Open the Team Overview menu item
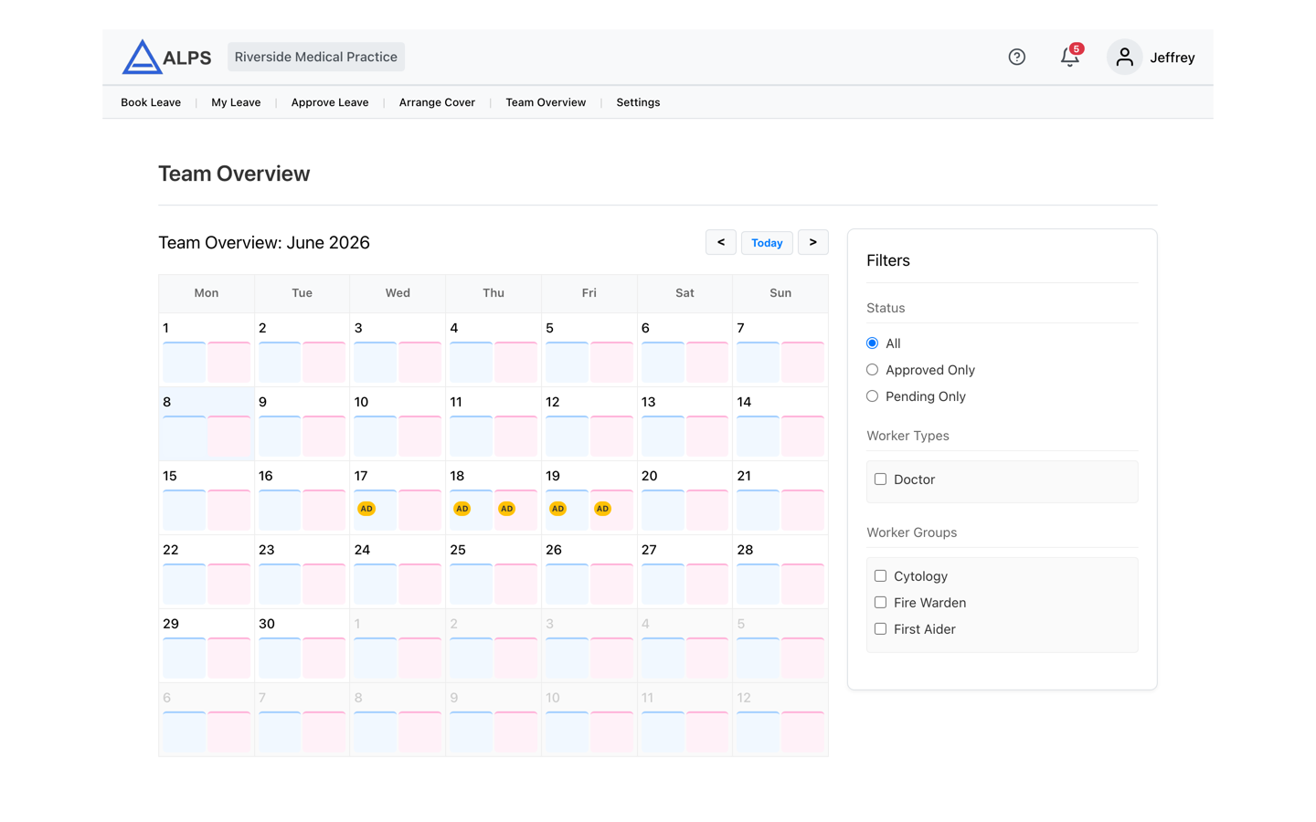Viewport: 1316px width, 822px height. click(x=546, y=102)
